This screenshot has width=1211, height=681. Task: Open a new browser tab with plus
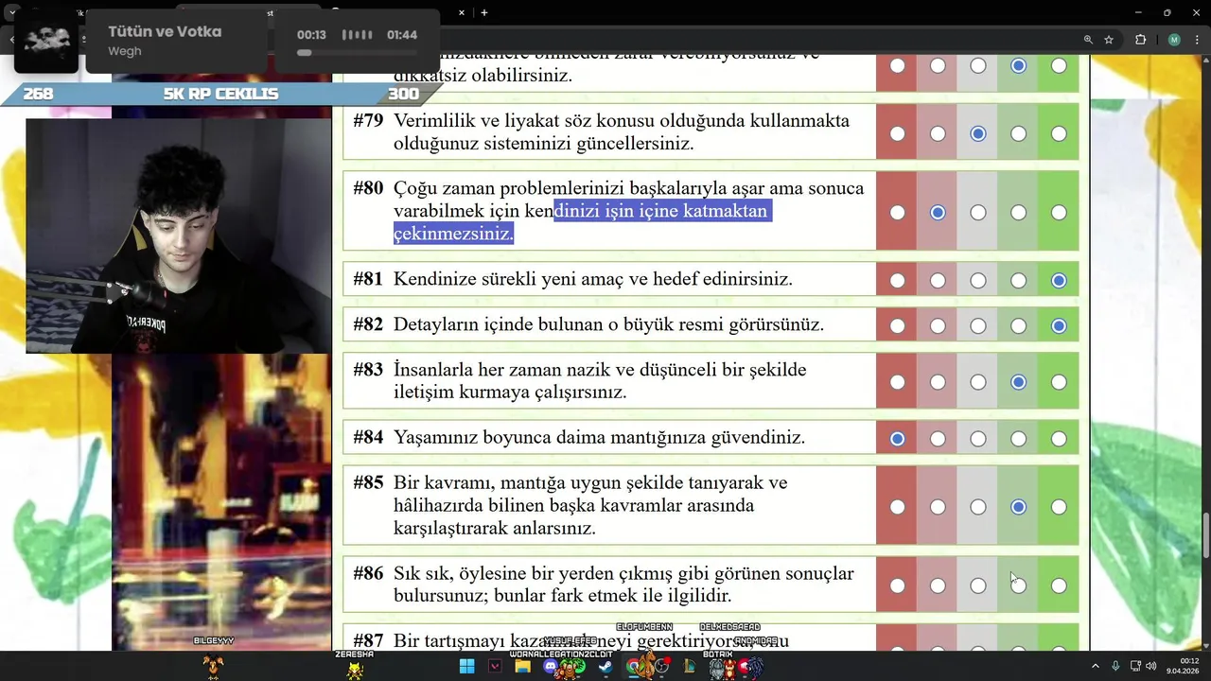484,12
